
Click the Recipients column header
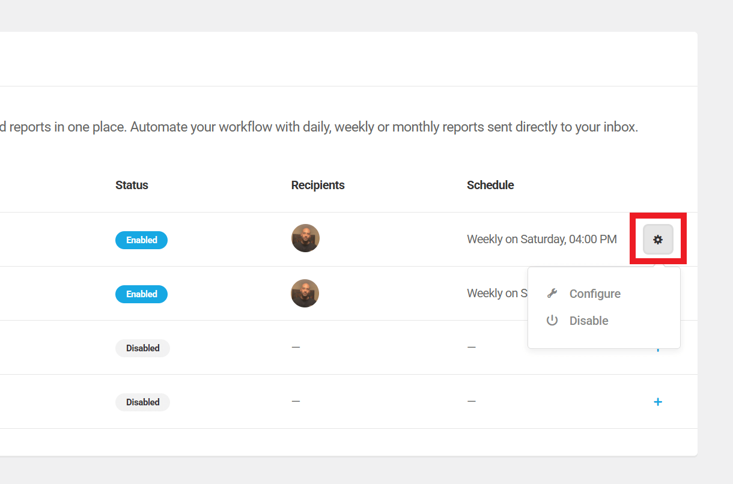click(318, 185)
